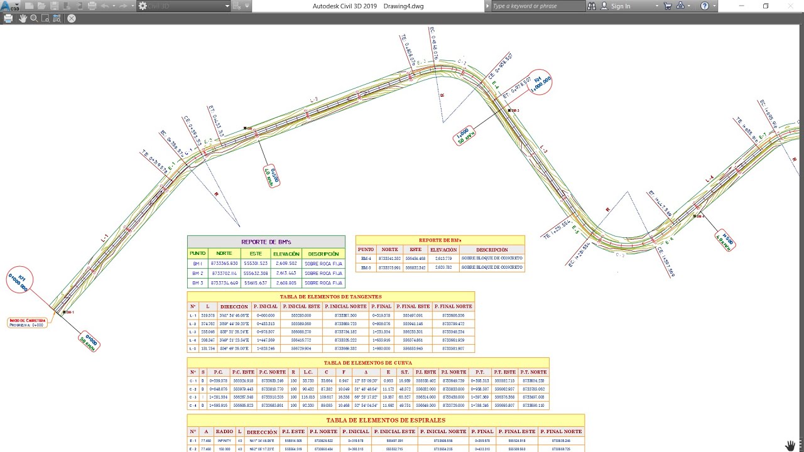Click the Sign In label

click(621, 6)
